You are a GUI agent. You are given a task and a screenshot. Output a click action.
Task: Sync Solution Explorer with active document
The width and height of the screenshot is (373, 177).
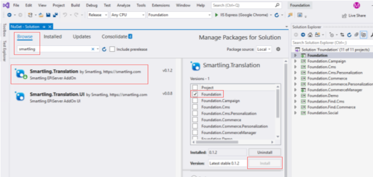tap(342, 35)
